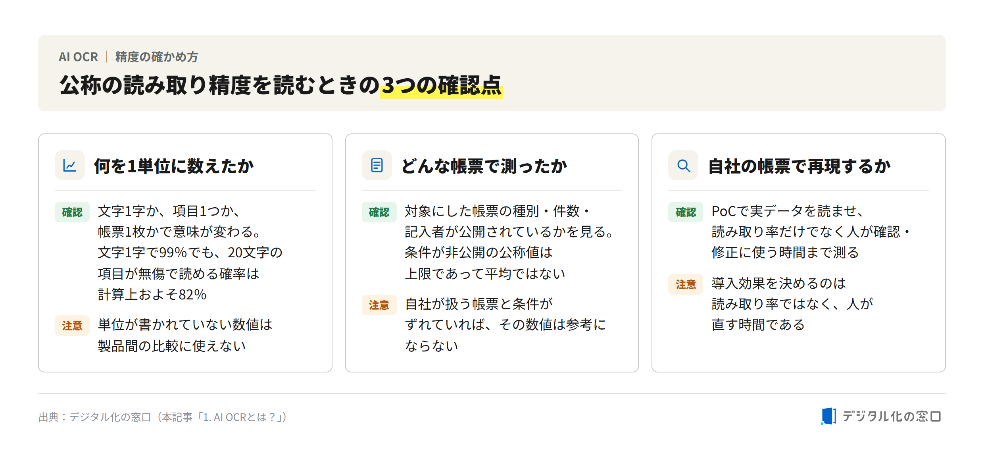Click the line chart icon in first card
The height and width of the screenshot is (463, 984).
[70, 165]
